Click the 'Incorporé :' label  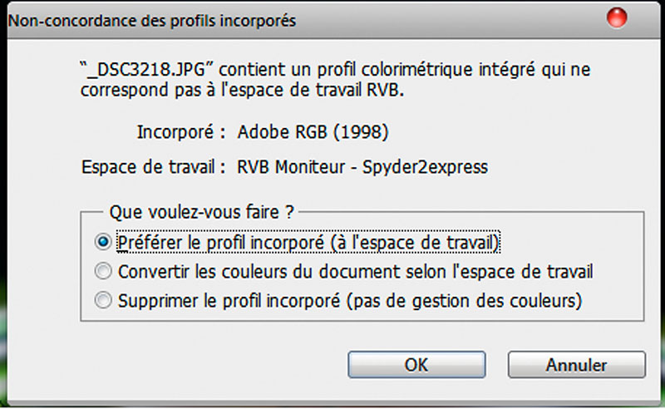coord(181,132)
